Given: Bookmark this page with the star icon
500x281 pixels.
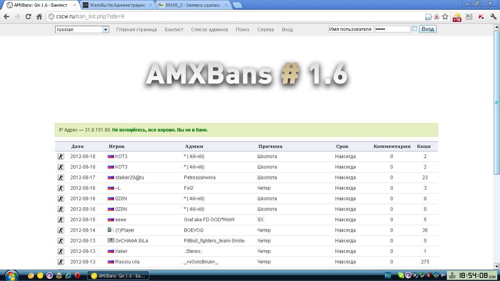Looking at the screenshot, I should (x=445, y=16).
